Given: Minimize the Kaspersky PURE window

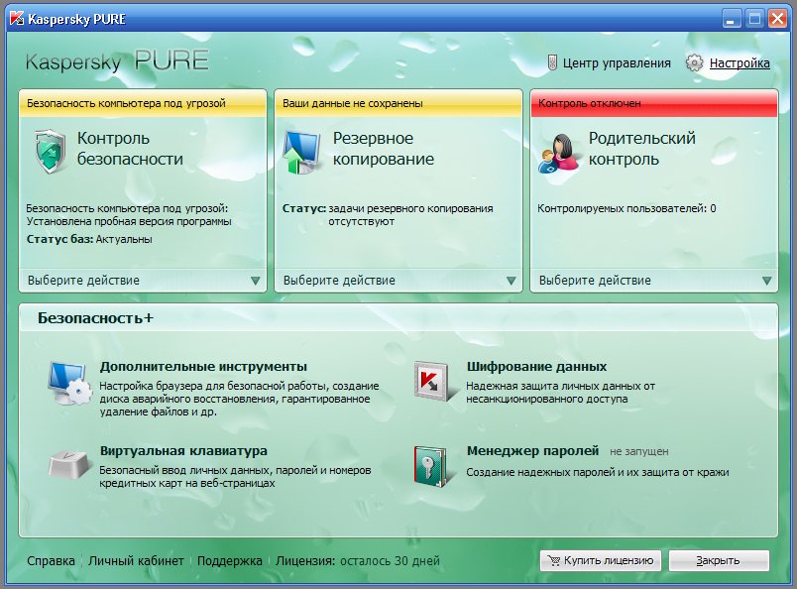Looking at the screenshot, I should (x=732, y=19).
